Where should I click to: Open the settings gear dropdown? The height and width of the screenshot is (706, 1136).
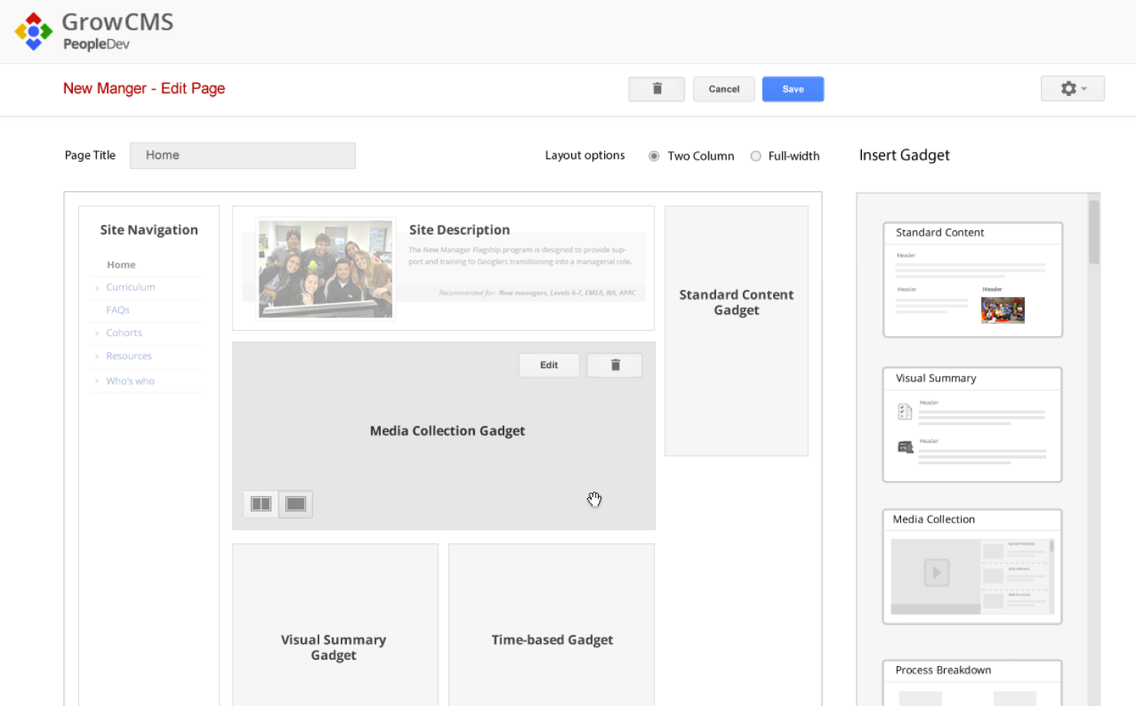point(1072,89)
